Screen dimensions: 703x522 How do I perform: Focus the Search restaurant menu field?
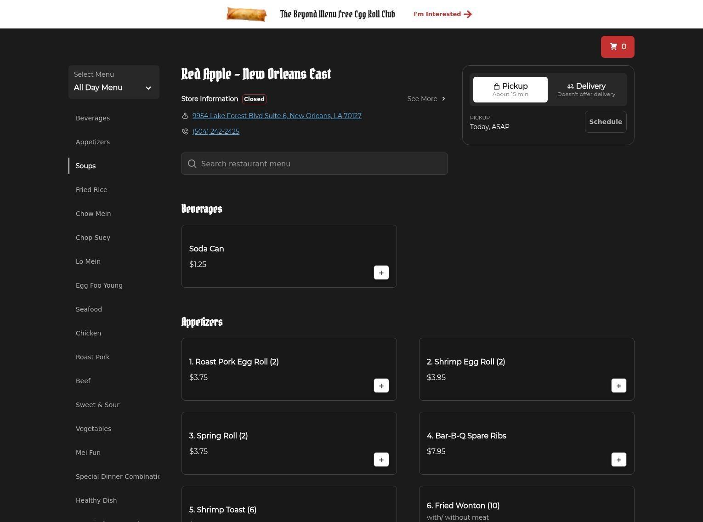[322, 164]
